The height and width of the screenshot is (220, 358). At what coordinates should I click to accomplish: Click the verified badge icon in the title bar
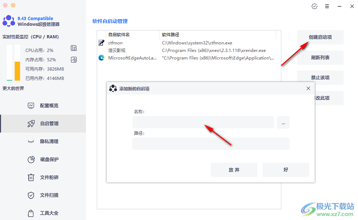click(314, 6)
